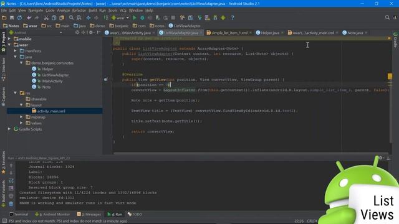
Task: Click the Redo arrow icon
Action: pyautogui.click(x=37, y=18)
